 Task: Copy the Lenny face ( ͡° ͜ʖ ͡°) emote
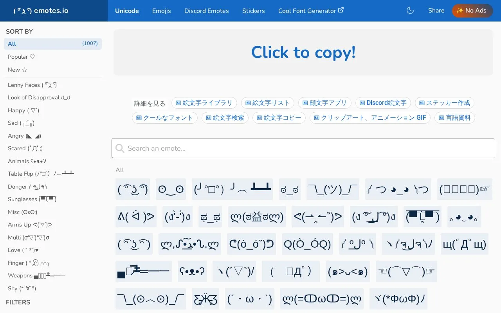coord(133,189)
